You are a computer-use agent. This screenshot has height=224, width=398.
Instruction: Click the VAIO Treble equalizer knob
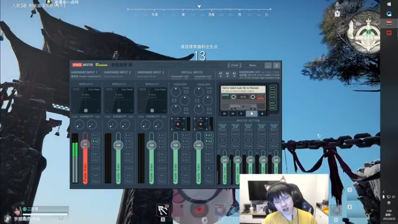coord(176,92)
